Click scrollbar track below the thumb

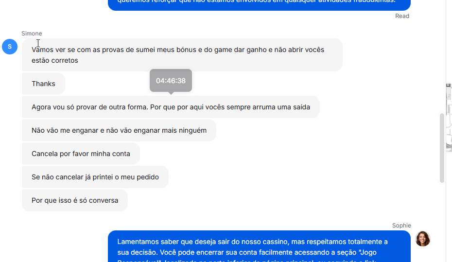pos(442,222)
